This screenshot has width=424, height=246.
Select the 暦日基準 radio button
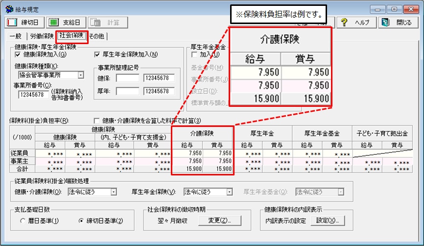point(23,221)
